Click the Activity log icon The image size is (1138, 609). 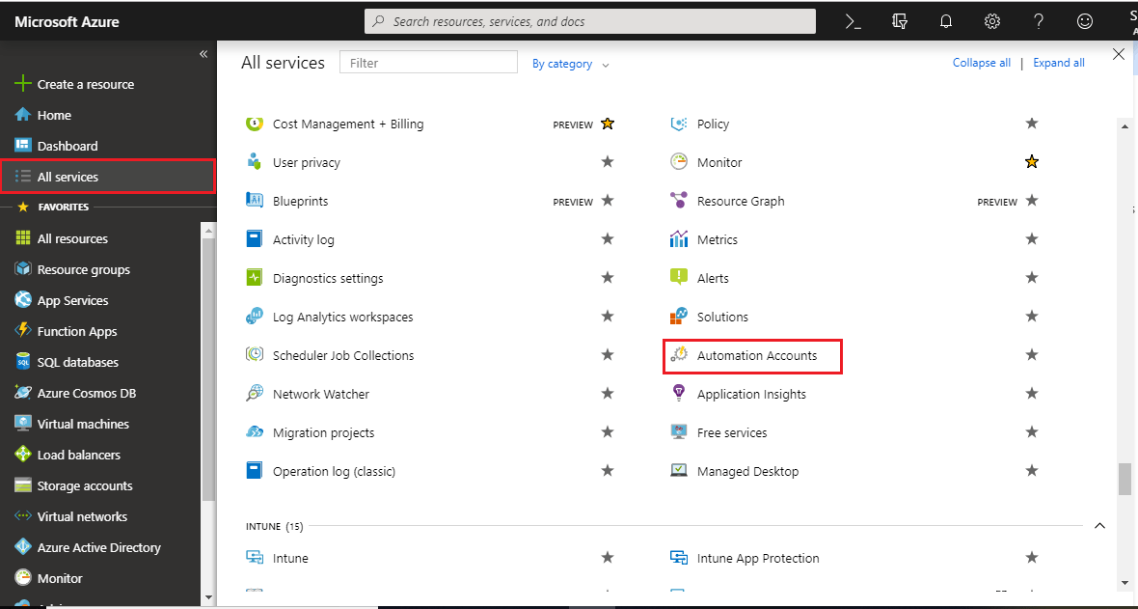click(254, 239)
